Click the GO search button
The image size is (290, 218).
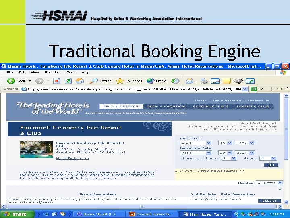271,165
